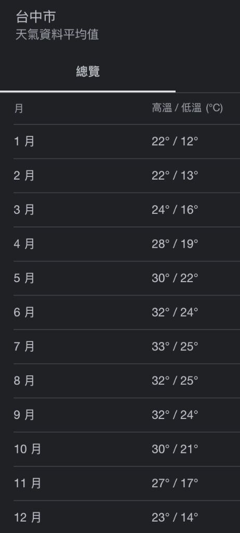Select the 2 月 row

tap(127, 176)
